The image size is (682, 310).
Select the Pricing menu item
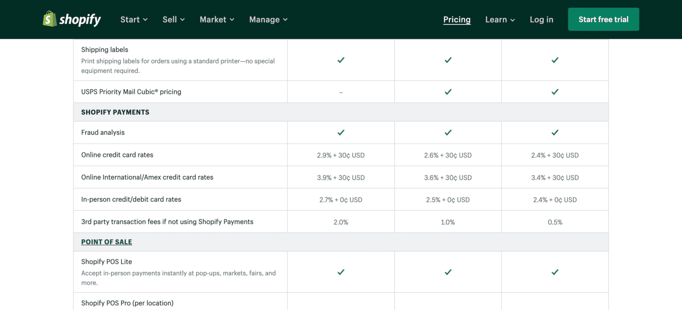[456, 19]
